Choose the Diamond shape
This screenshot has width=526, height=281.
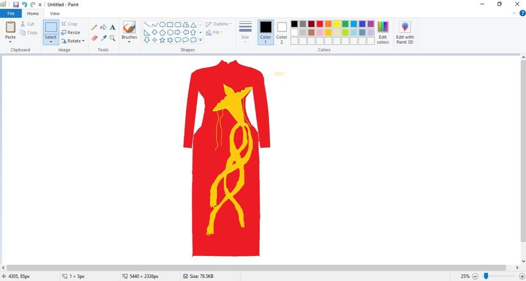click(x=154, y=32)
